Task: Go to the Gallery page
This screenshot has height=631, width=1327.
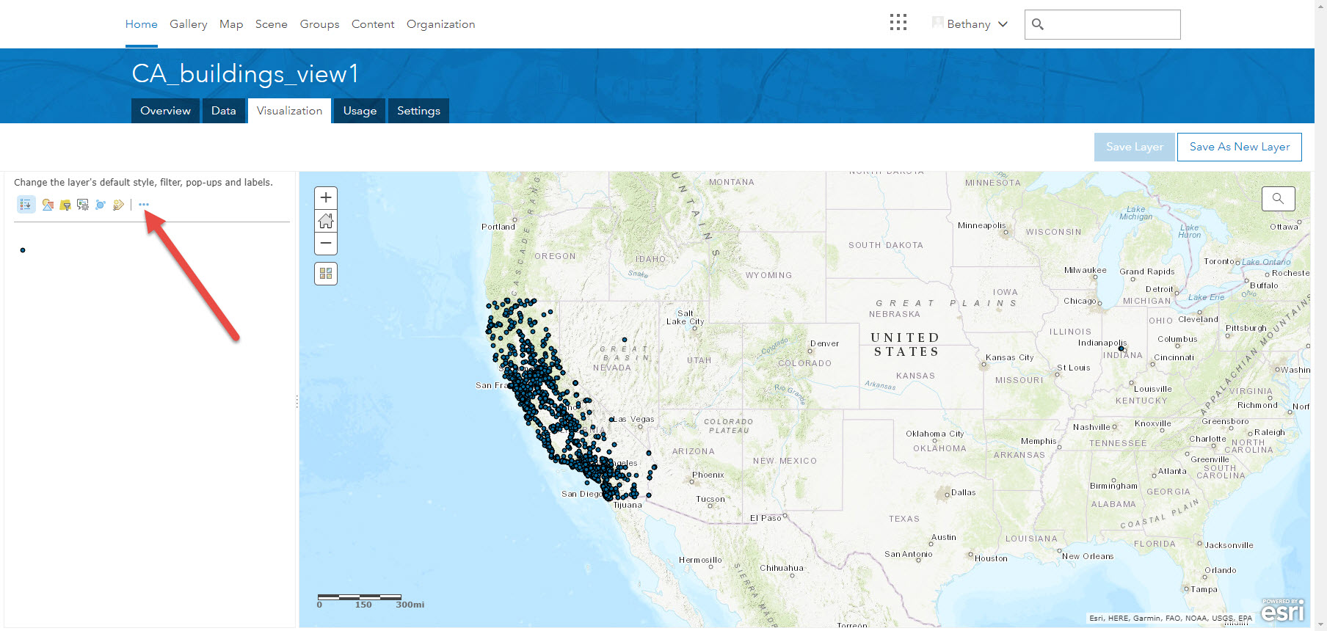Action: [x=189, y=24]
